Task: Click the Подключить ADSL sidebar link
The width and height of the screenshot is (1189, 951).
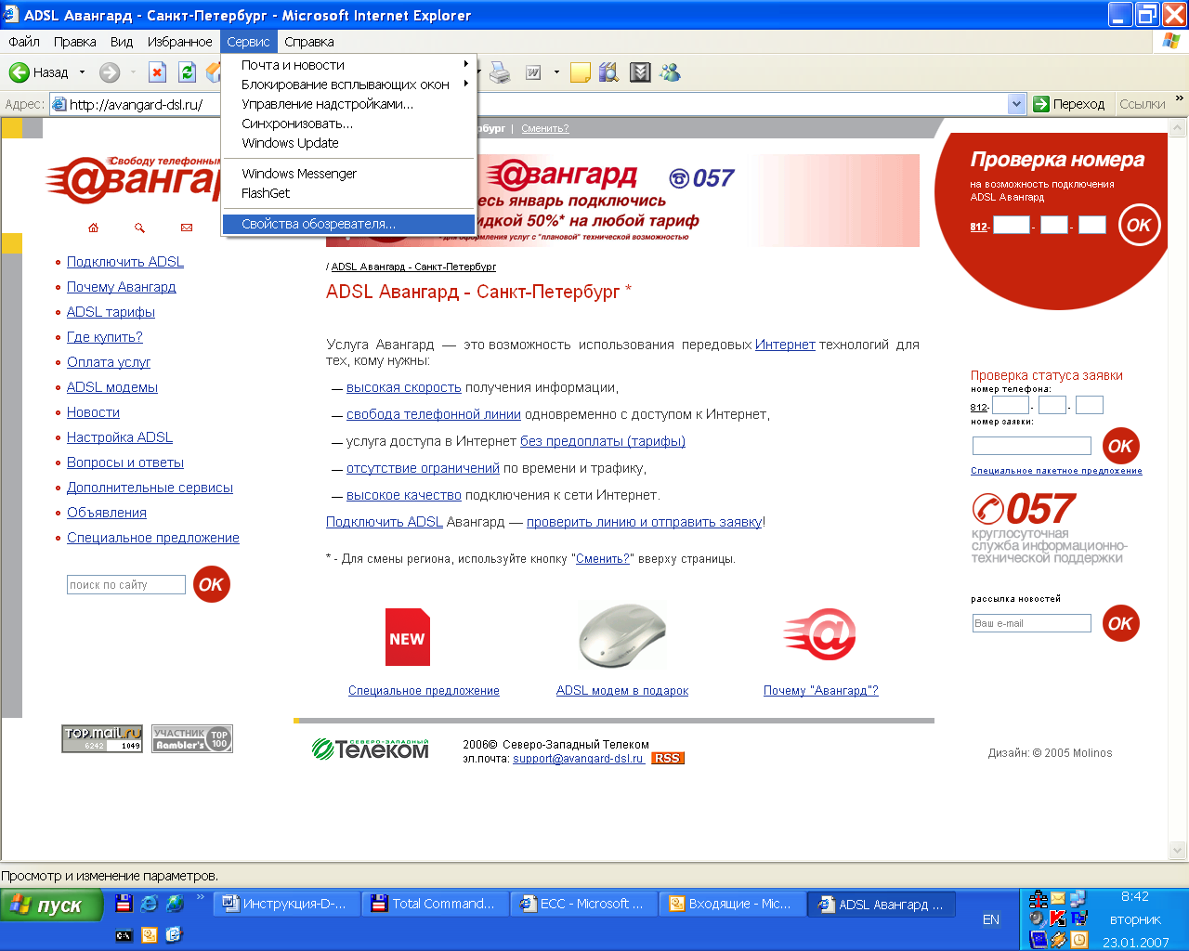Action: (125, 262)
